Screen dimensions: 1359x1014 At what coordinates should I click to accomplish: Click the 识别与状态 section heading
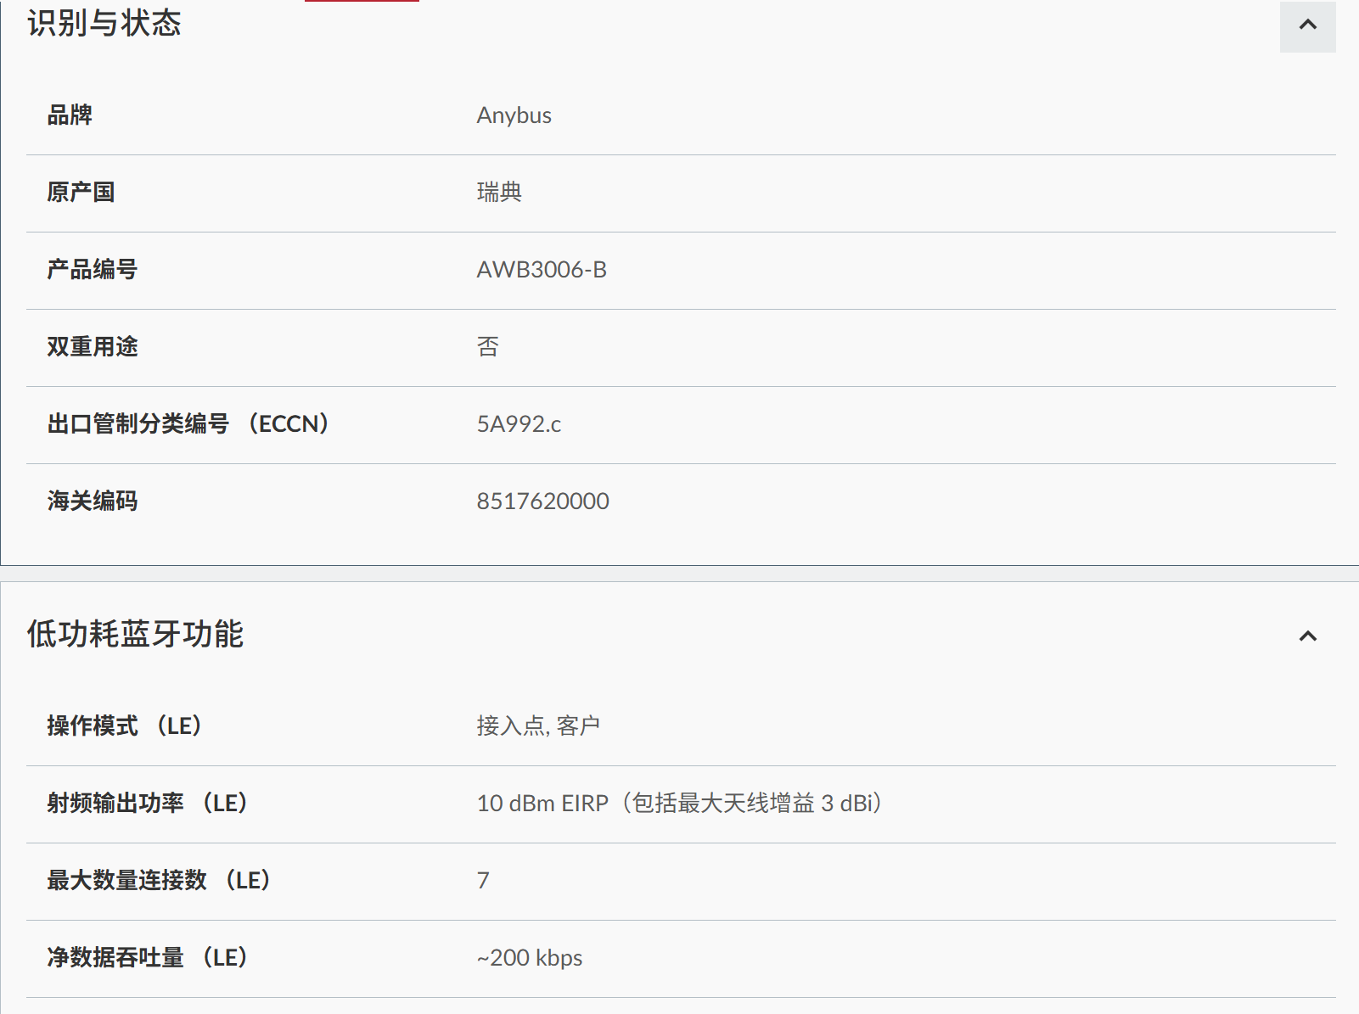[x=104, y=23]
